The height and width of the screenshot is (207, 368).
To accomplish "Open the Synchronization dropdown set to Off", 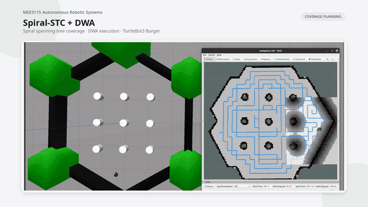I will [x=242, y=187].
